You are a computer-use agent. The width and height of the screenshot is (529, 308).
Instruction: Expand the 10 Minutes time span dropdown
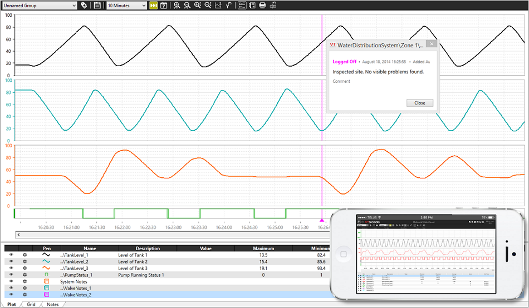126,6
